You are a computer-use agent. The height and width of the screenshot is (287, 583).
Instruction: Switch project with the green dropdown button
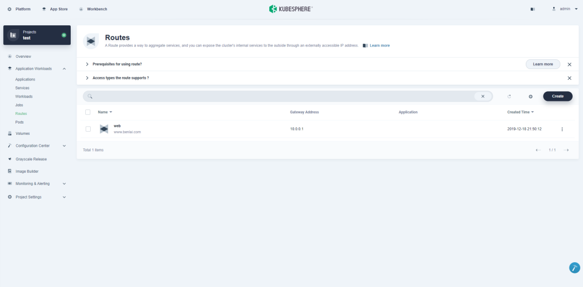[64, 35]
